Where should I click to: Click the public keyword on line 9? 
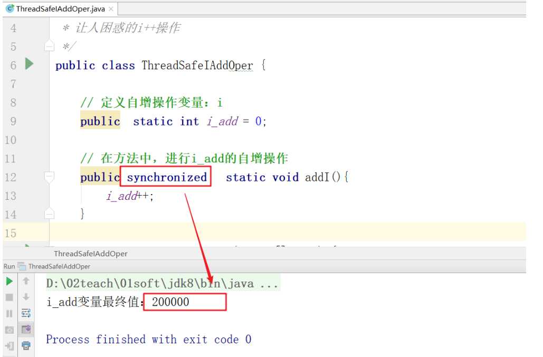coord(100,121)
